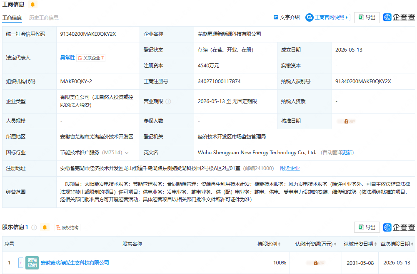
Task: Switch to the 历史工商信息 tab
Action: click(x=44, y=18)
